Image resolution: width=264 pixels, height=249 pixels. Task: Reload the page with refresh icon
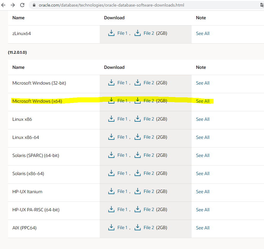coord(22,5)
